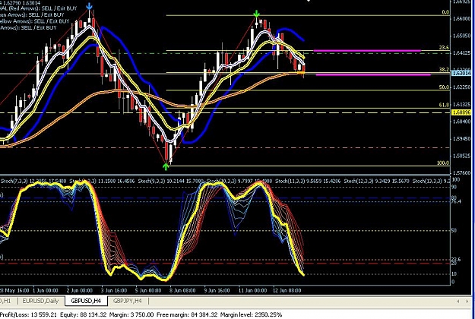This screenshot has height=319, width=475.
Task: Click the Fibonacci 50.0 level label
Action: pyautogui.click(x=445, y=87)
